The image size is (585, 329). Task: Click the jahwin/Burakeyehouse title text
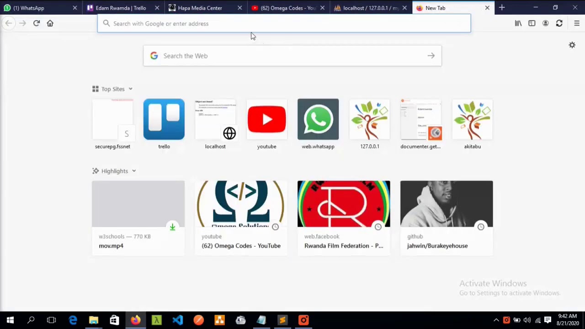[x=437, y=246]
